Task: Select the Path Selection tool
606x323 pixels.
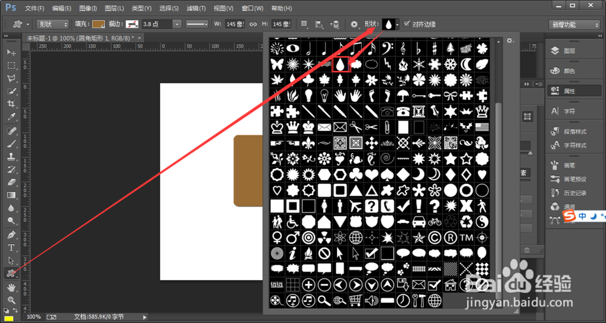Action: (12, 261)
